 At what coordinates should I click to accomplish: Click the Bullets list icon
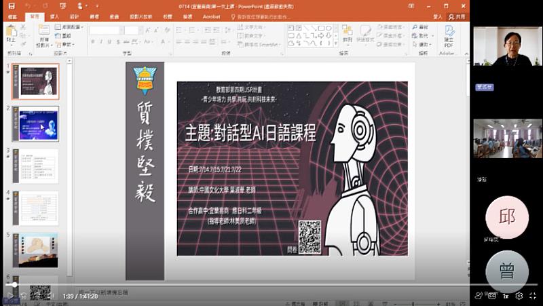pyautogui.click(x=179, y=31)
